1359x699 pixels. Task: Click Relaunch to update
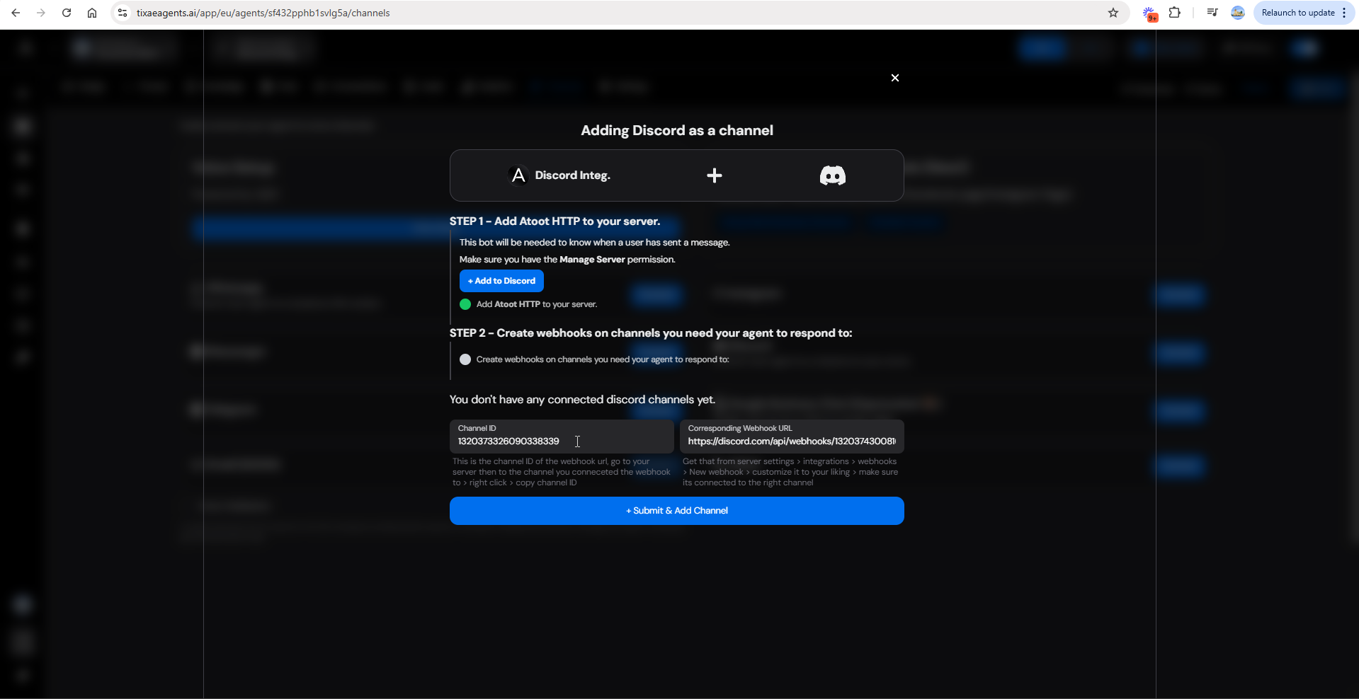(x=1302, y=13)
